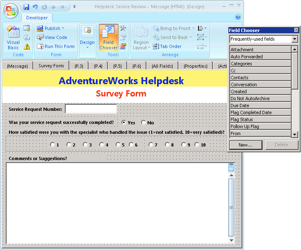Choose satisfaction rating 9
The width and height of the screenshot is (301, 250).
[x=184, y=144]
